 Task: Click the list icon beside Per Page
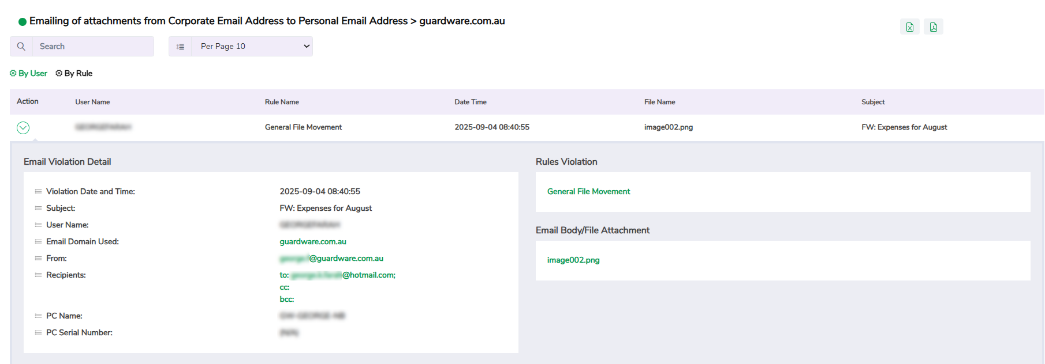click(180, 47)
